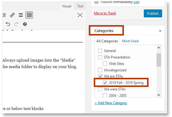Image resolution: width=172 pixels, height=117 pixels.
Task: Select the Most Used tab
Action: [x=130, y=41]
